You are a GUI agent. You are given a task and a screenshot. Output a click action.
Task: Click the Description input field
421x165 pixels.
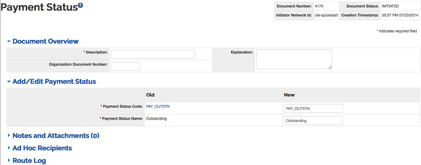point(153,54)
